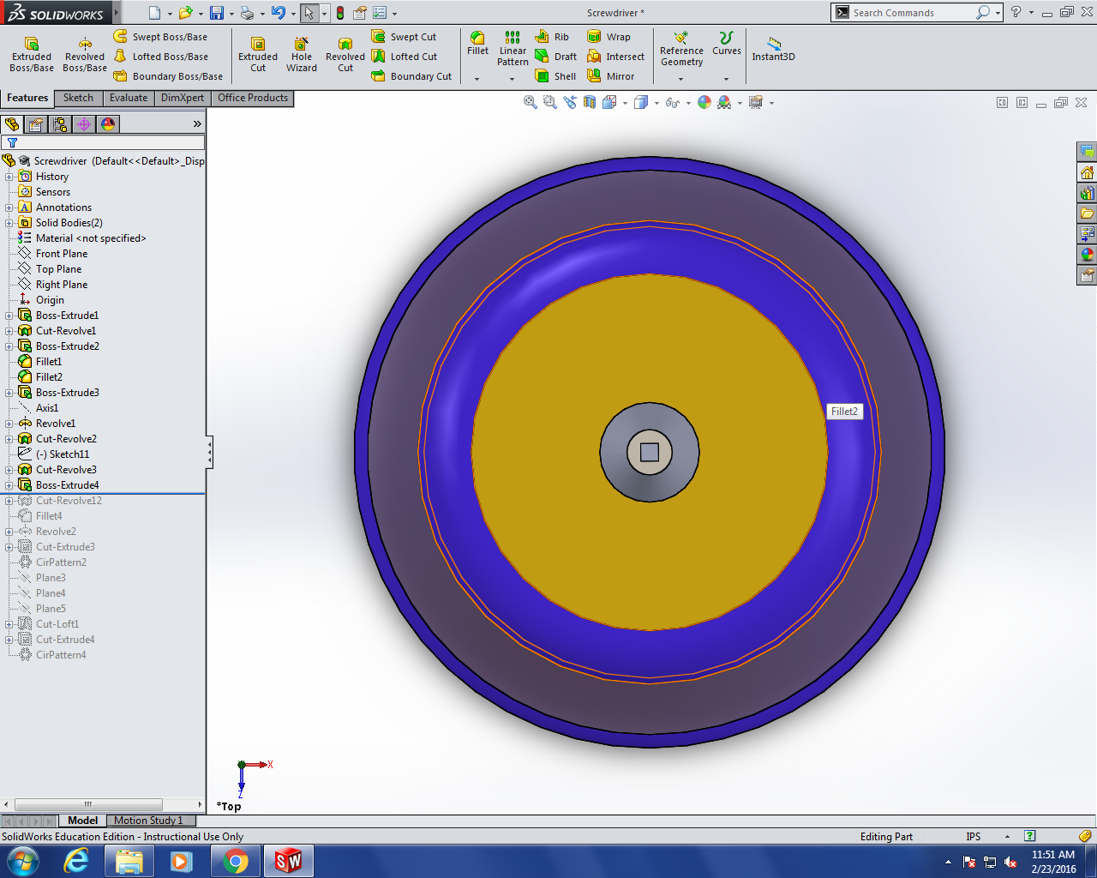Choose the Lofted Cut feature
The width and height of the screenshot is (1097, 878).
tap(405, 57)
